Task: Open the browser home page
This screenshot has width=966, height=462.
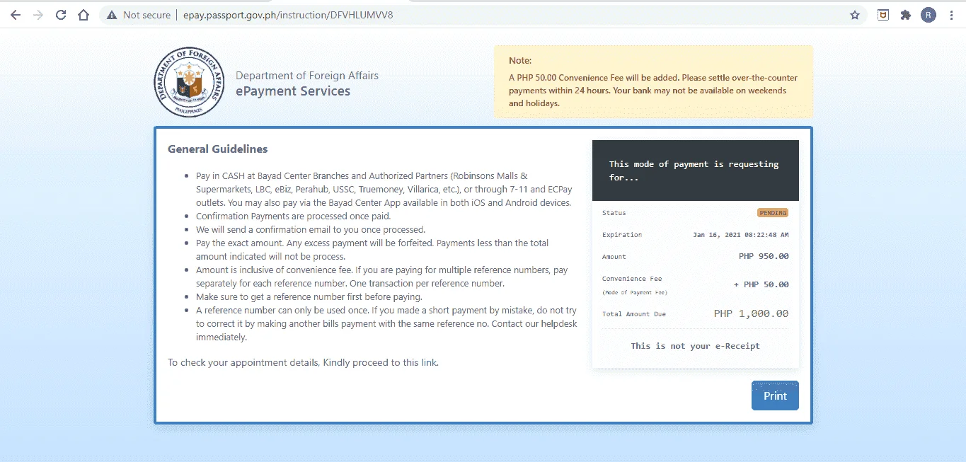Action: coord(84,15)
